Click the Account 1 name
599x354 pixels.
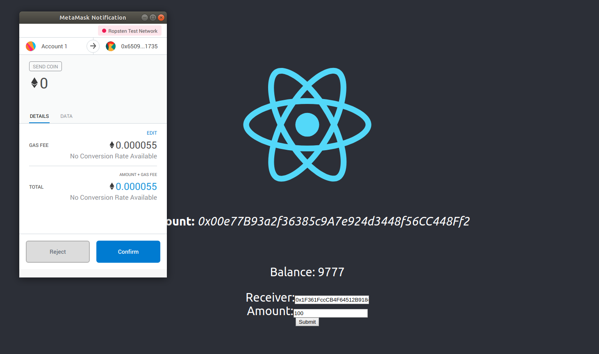(x=54, y=46)
